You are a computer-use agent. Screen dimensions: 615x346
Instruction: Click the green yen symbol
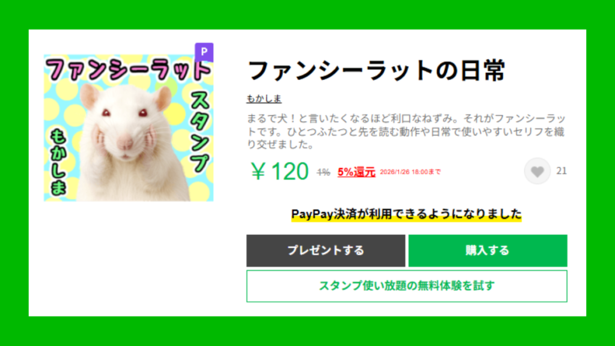click(x=258, y=171)
